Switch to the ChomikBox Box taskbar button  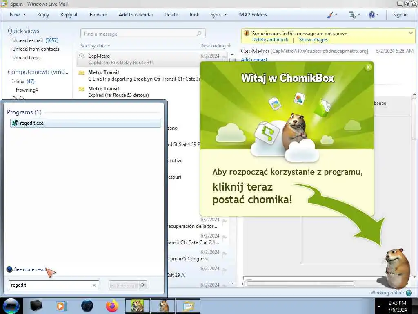pos(138,306)
